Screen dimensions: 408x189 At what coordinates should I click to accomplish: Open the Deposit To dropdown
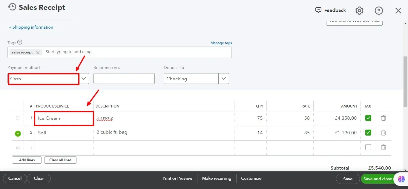tap(223, 79)
